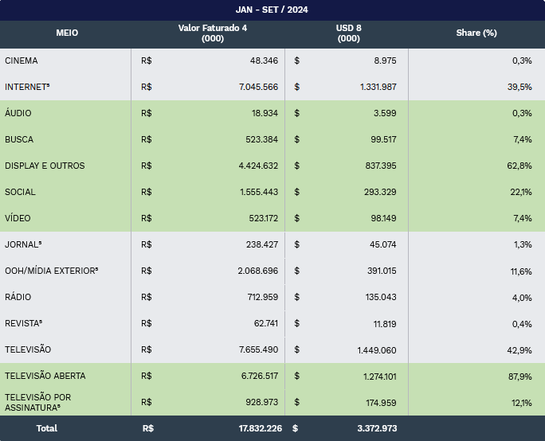The image size is (545, 441).
Task: Select Revista value 62.741
Action: (266, 323)
